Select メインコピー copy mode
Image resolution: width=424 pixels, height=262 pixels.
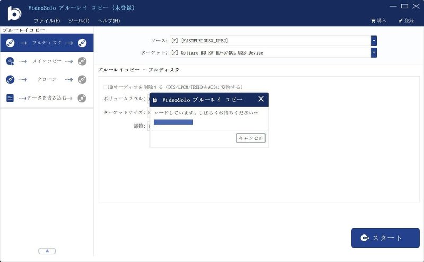pos(47,61)
